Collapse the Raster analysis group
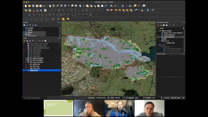The image size is (208, 117). [158, 31]
